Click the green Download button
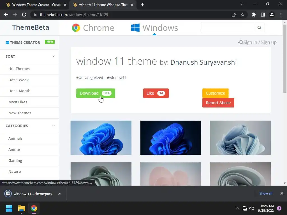This screenshot has height=215, width=287. tap(96, 93)
